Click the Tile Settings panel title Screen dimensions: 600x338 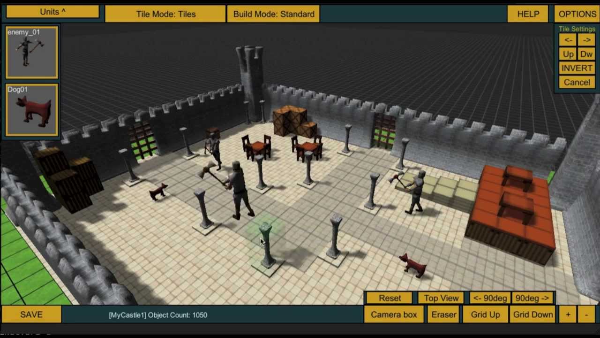577,29
